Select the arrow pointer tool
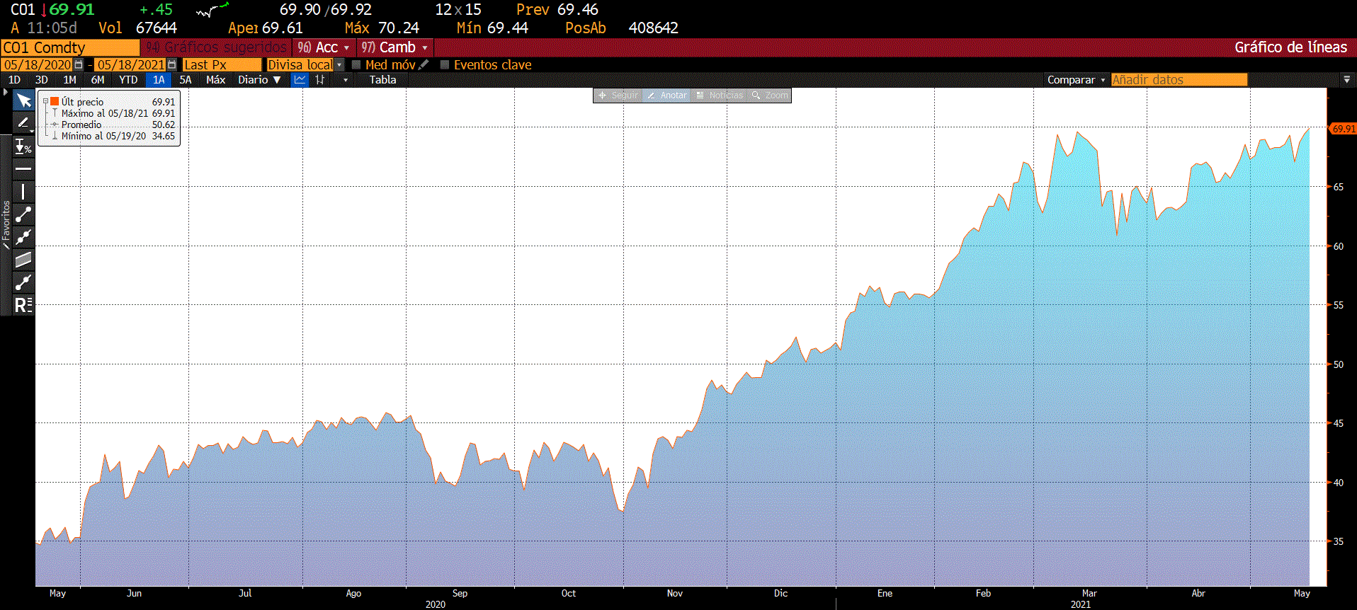Image resolution: width=1357 pixels, height=610 pixels. (x=23, y=100)
